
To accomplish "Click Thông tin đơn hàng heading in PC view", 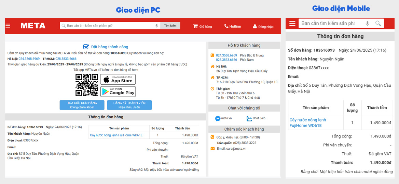I will pyautogui.click(x=106, y=117).
